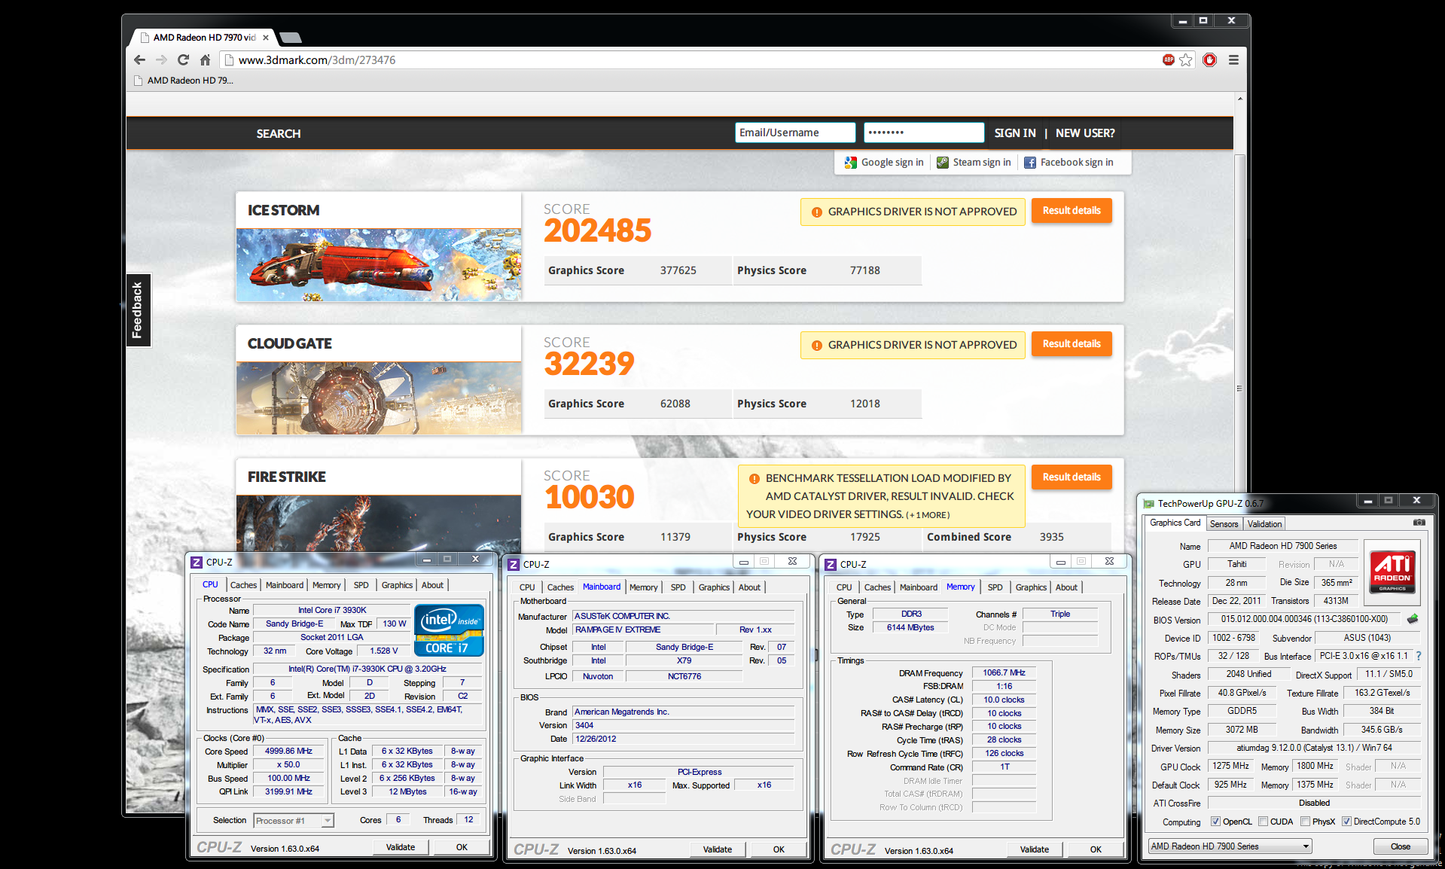Click the '202485' Ice Storm score

[x=598, y=231]
